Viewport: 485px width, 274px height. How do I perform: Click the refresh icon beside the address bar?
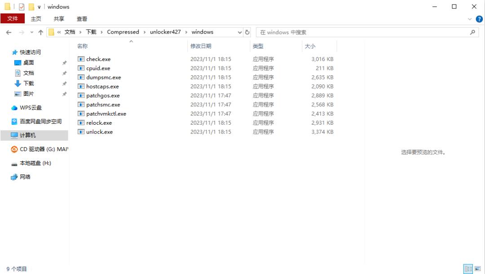[x=247, y=32]
